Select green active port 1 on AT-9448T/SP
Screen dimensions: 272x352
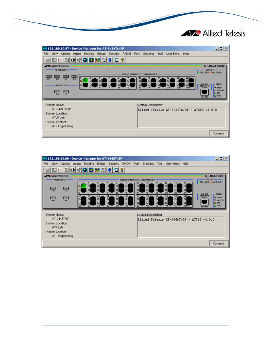(84, 186)
